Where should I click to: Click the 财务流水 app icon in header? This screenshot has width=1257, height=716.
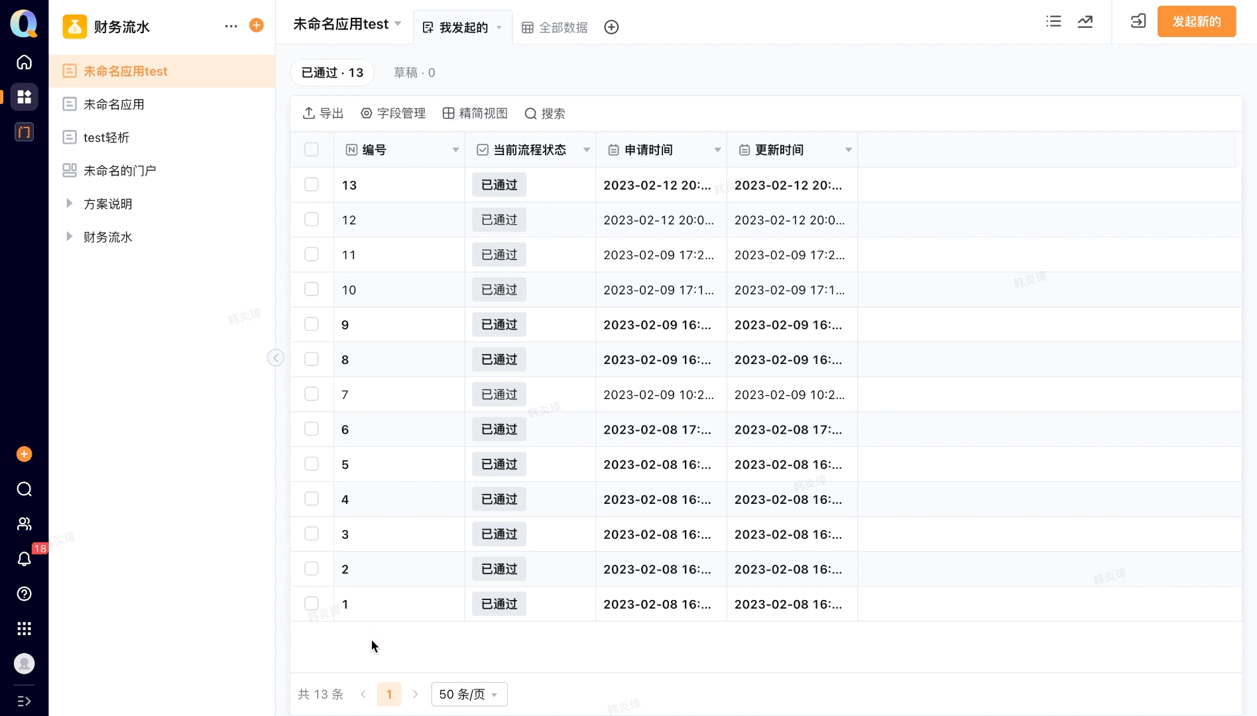pyautogui.click(x=75, y=27)
